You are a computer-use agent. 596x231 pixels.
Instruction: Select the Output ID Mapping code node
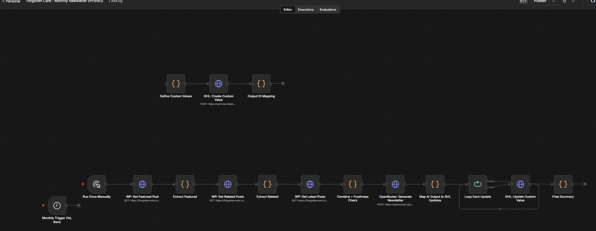click(x=261, y=84)
